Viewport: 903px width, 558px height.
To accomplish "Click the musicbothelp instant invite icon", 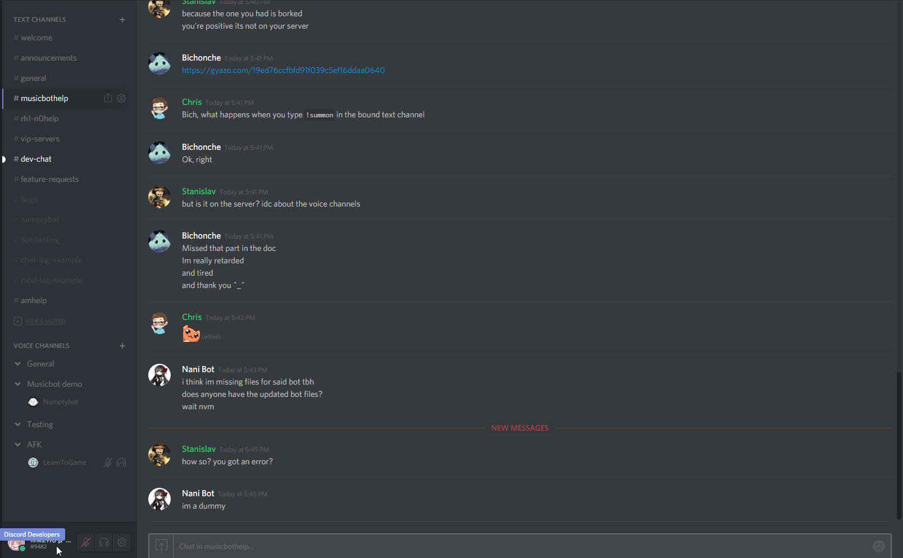I will pyautogui.click(x=108, y=98).
